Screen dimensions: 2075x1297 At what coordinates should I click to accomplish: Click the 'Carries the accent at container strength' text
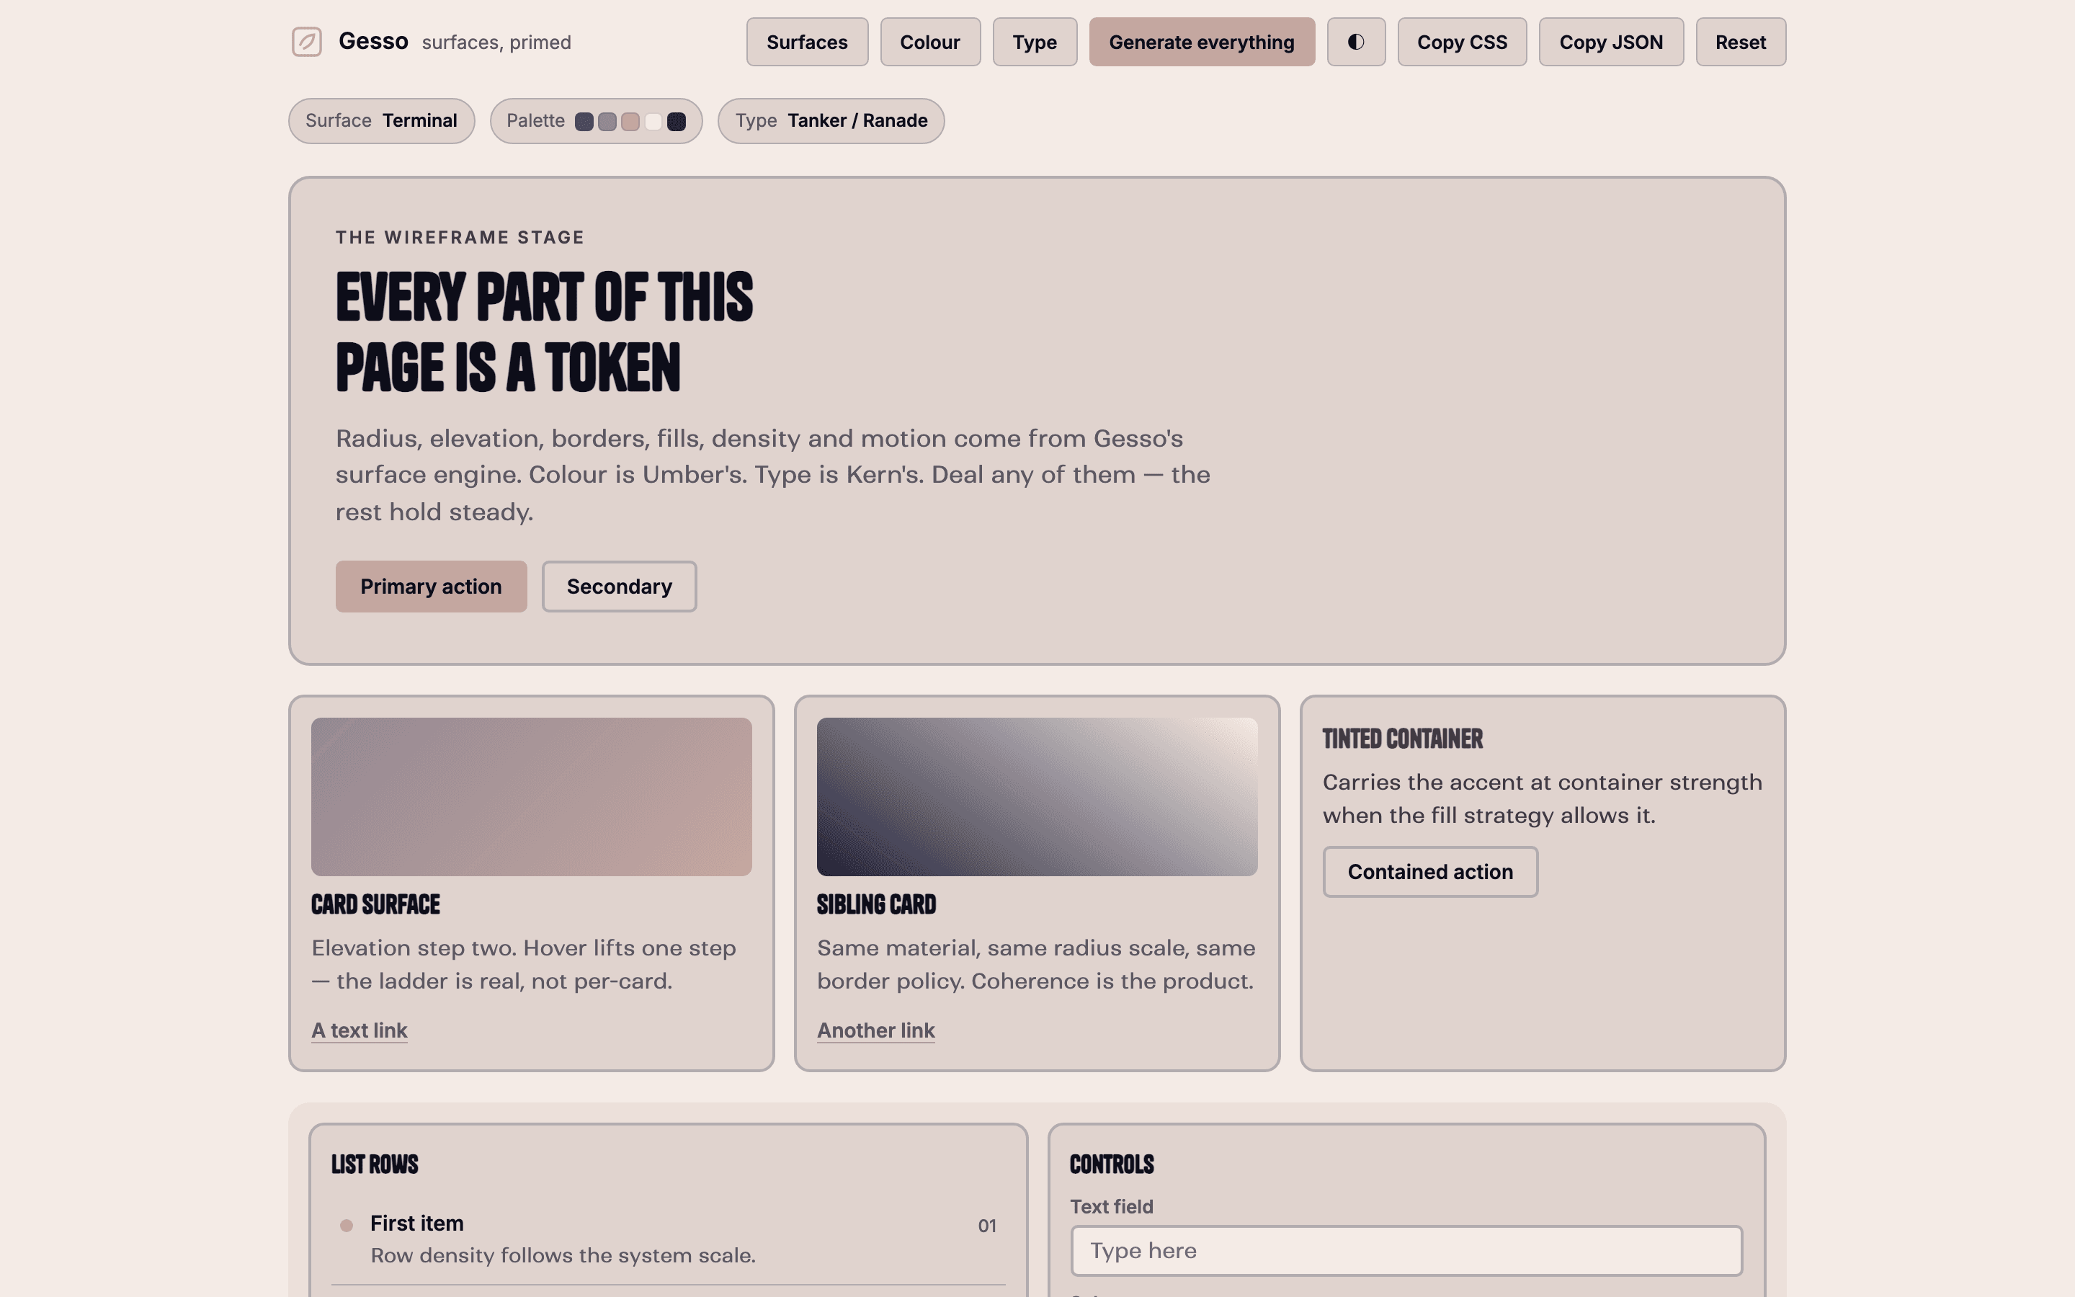click(1543, 800)
